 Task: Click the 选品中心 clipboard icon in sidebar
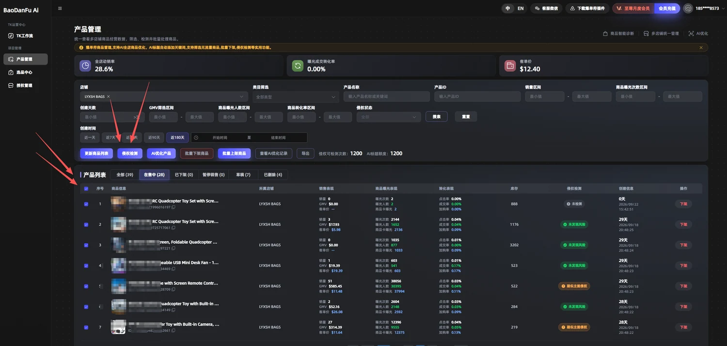(x=11, y=72)
